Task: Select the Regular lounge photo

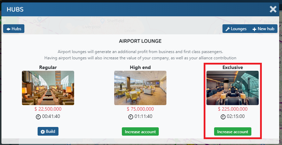Action: [x=48, y=88]
